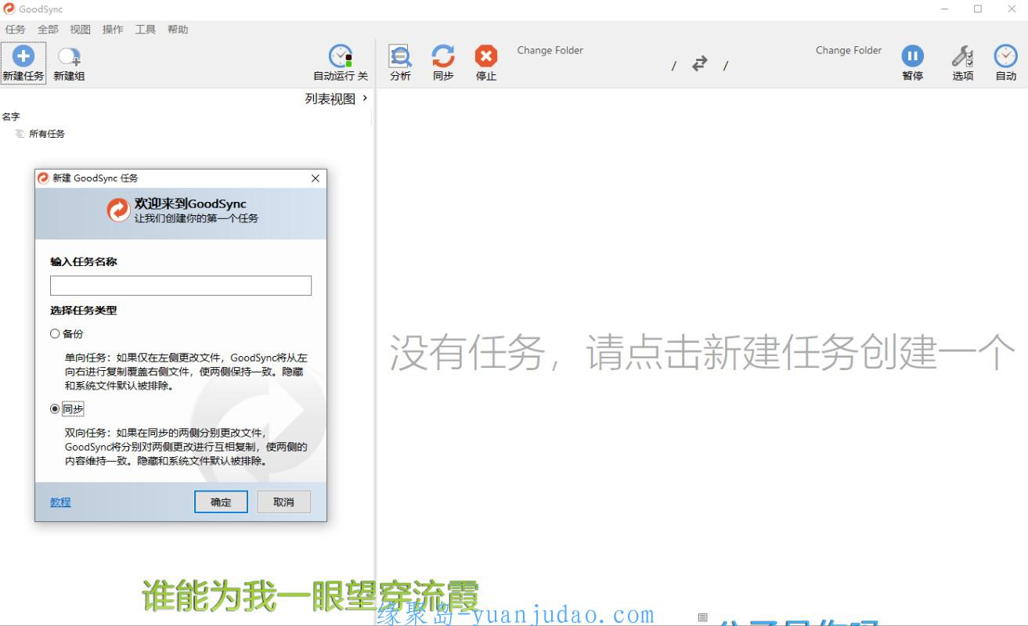1028x626 pixels.
Task: Click the 分析 analyze icon
Action: point(400,56)
